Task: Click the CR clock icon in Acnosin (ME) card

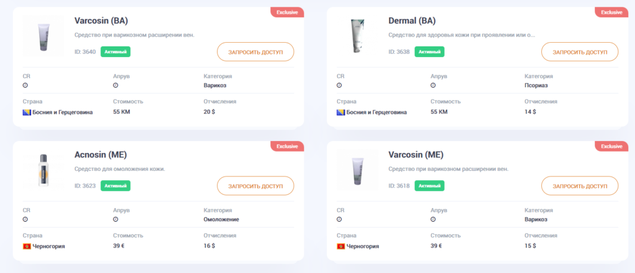Action: pyautogui.click(x=25, y=219)
